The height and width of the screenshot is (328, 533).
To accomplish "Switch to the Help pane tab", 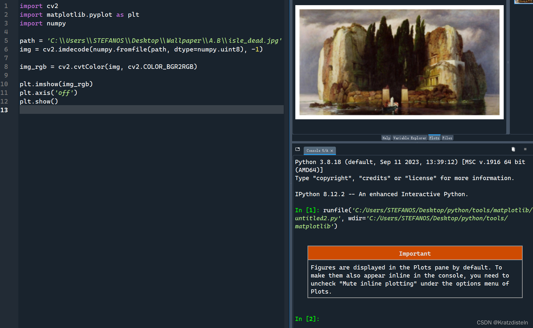I will click(x=386, y=138).
